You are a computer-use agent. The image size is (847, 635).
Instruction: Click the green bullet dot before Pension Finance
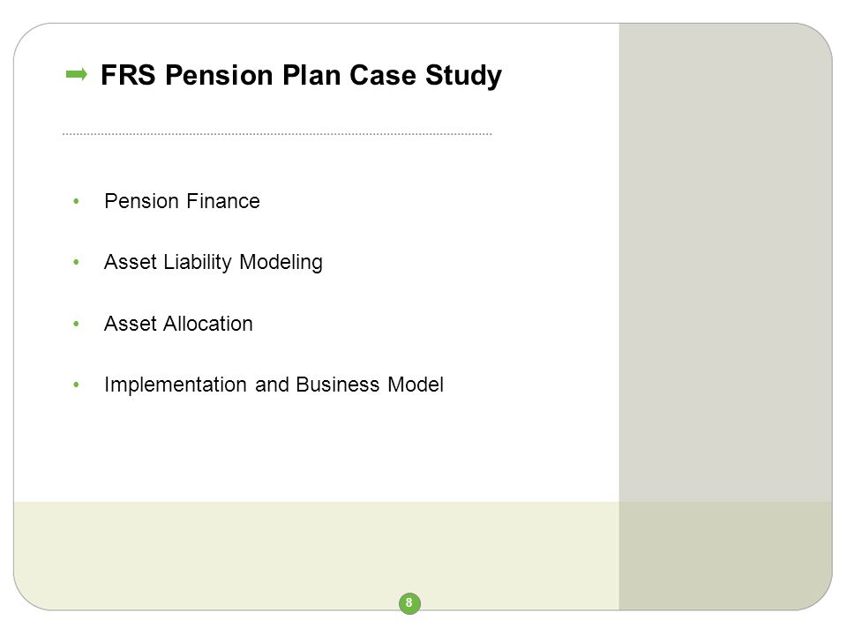pyautogui.click(x=76, y=201)
